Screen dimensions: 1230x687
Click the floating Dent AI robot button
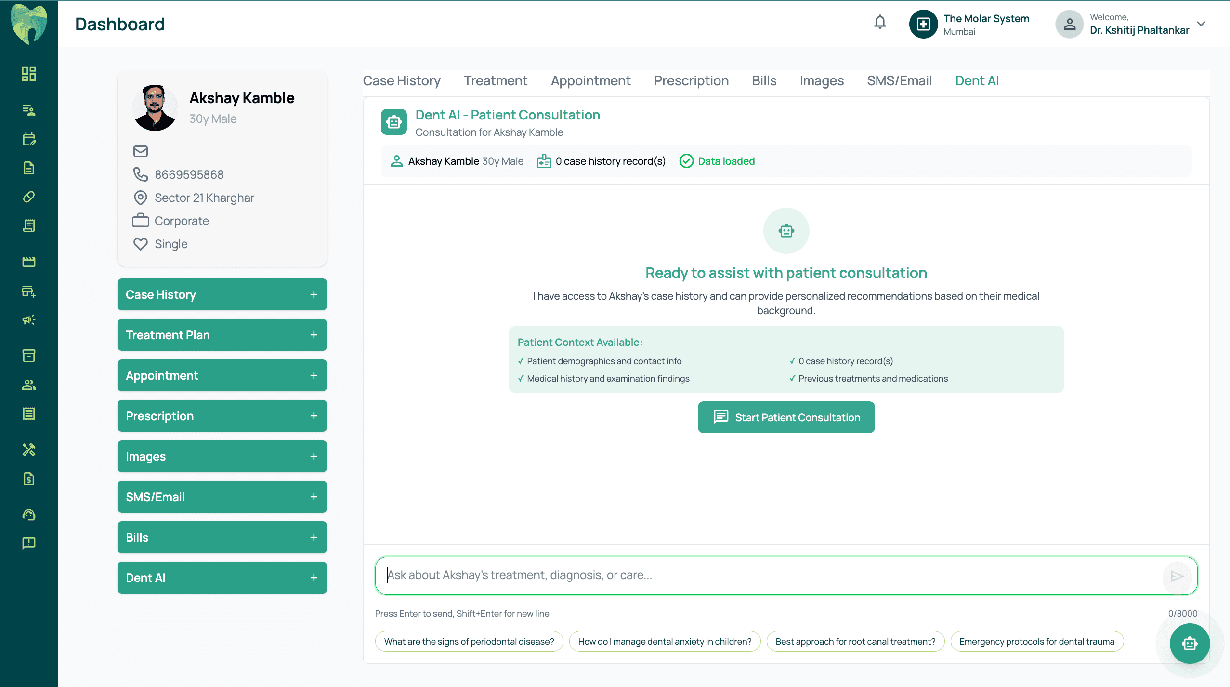[x=1189, y=643]
